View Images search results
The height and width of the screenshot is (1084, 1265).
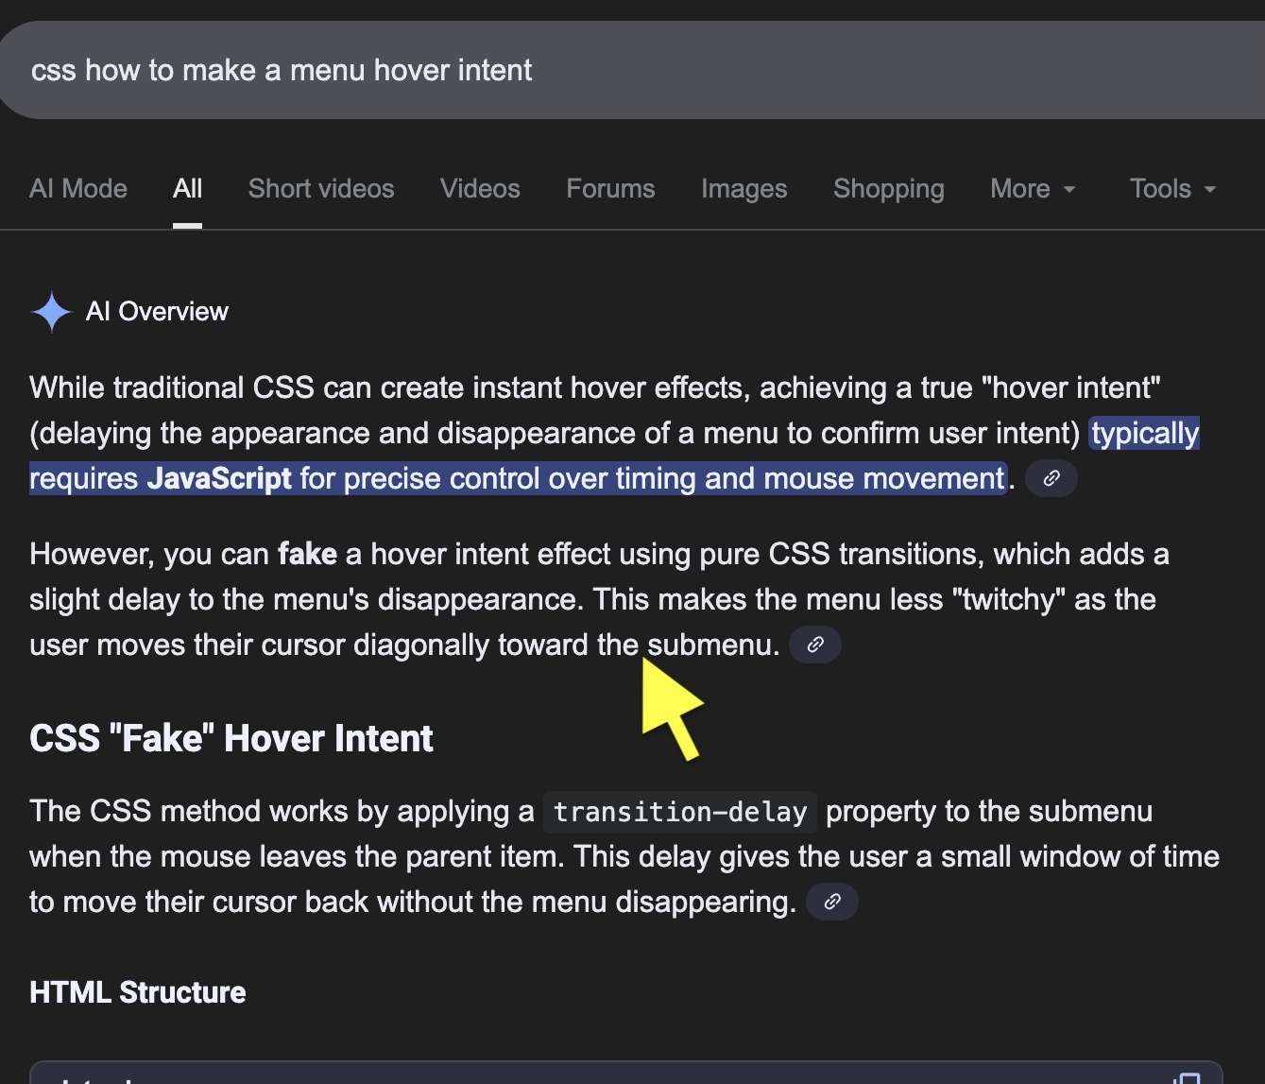coord(744,189)
